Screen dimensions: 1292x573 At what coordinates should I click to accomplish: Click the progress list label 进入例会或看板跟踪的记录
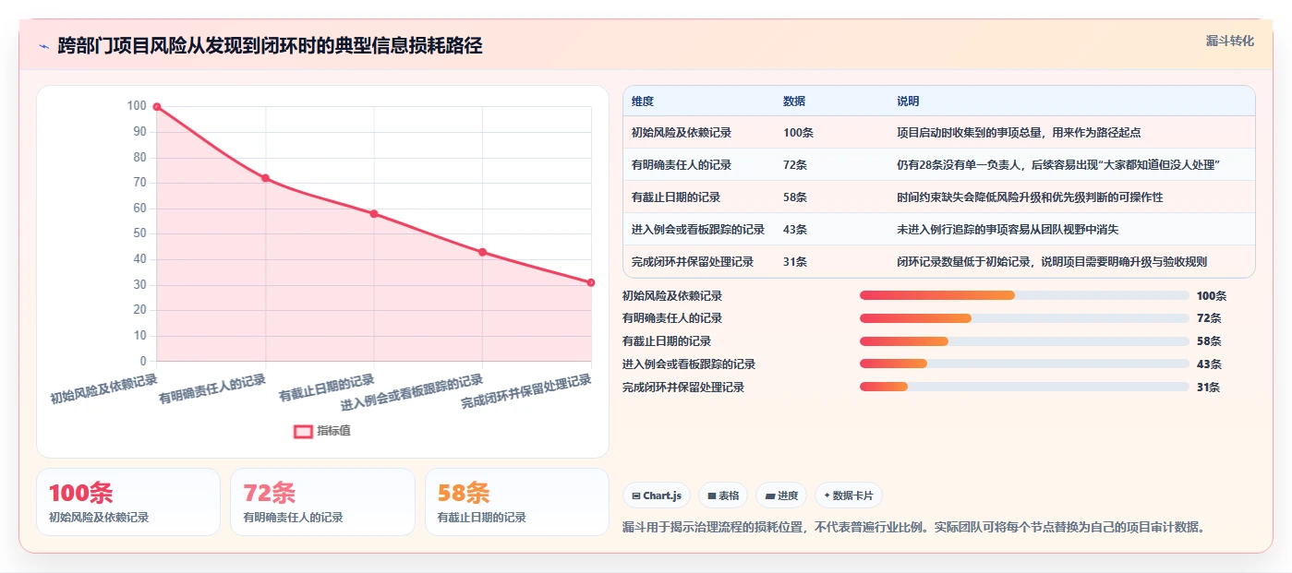(x=689, y=364)
